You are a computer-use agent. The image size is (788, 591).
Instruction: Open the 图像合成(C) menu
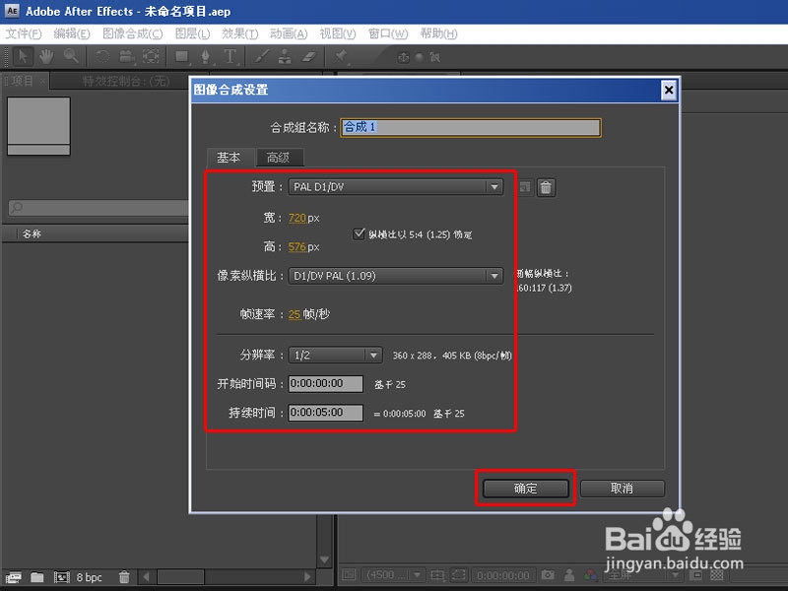(133, 33)
